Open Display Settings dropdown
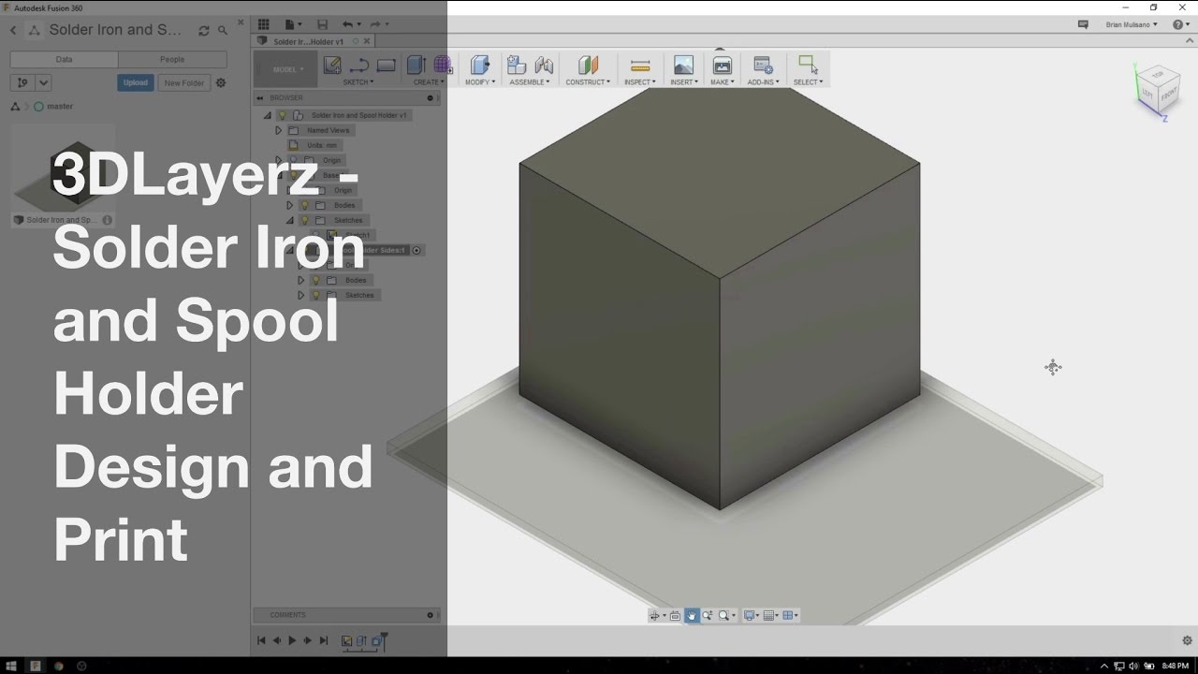This screenshot has height=674, width=1198. coord(752,615)
